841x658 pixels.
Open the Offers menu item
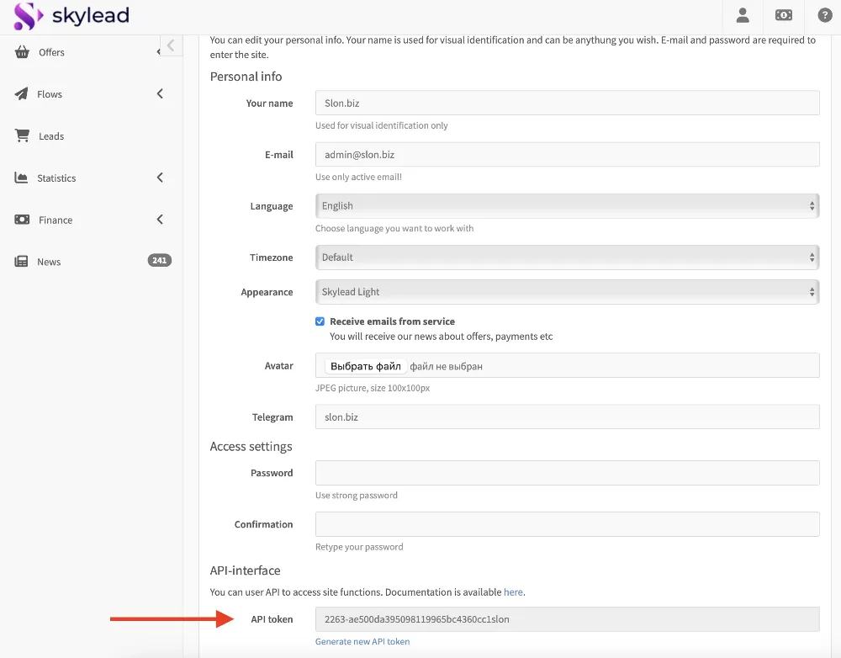click(x=51, y=53)
